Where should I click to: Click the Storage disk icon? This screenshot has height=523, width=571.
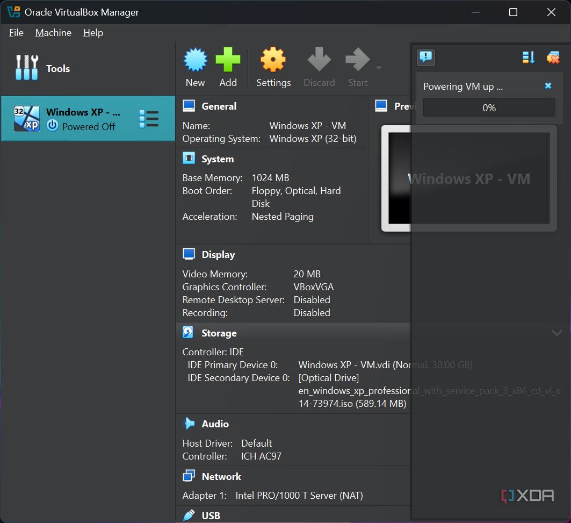(x=188, y=332)
